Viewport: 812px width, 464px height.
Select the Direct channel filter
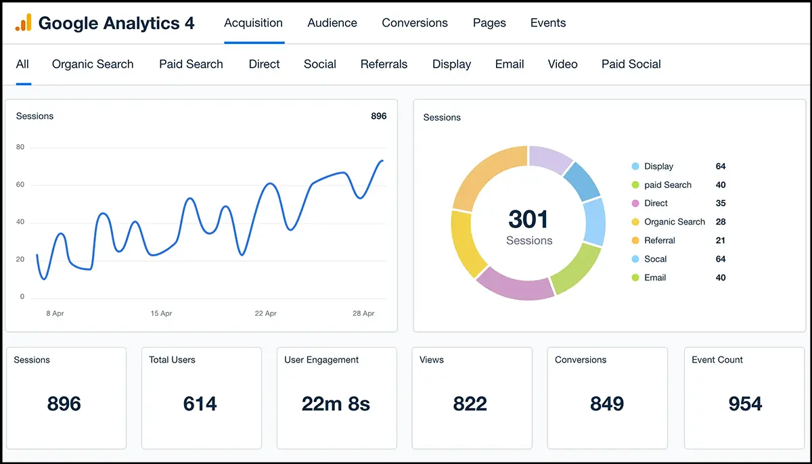pos(264,64)
